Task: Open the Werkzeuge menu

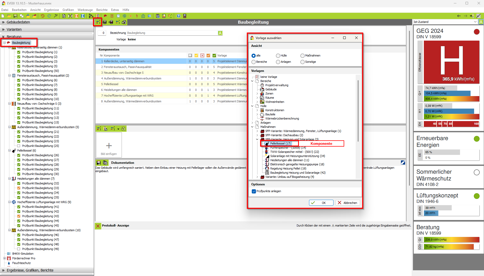Action: click(x=85, y=10)
